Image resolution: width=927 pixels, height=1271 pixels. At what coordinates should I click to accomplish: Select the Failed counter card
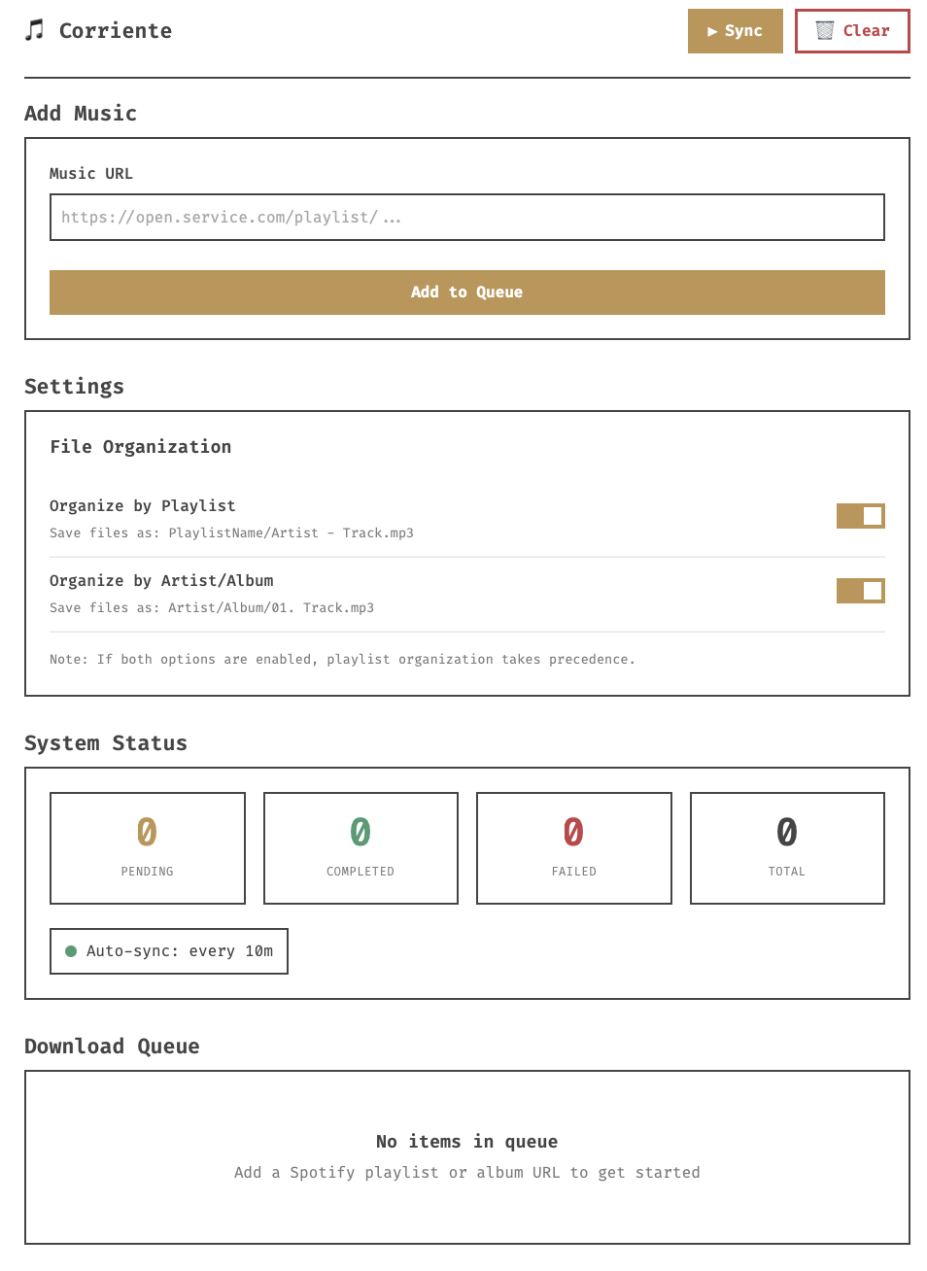[x=573, y=847]
